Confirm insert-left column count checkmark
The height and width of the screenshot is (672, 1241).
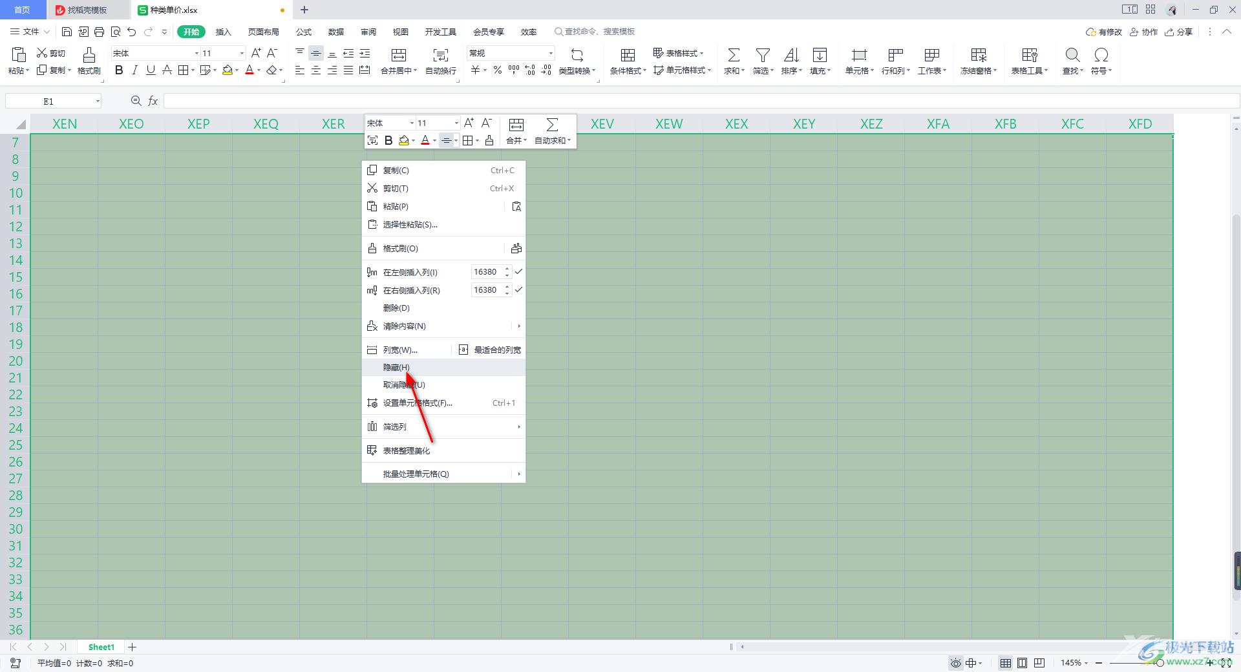[518, 272]
